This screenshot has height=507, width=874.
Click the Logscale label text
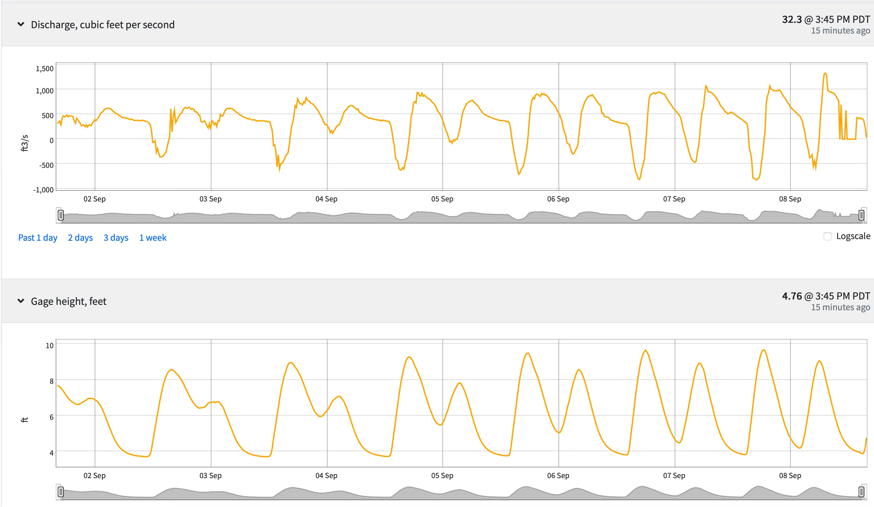click(853, 236)
